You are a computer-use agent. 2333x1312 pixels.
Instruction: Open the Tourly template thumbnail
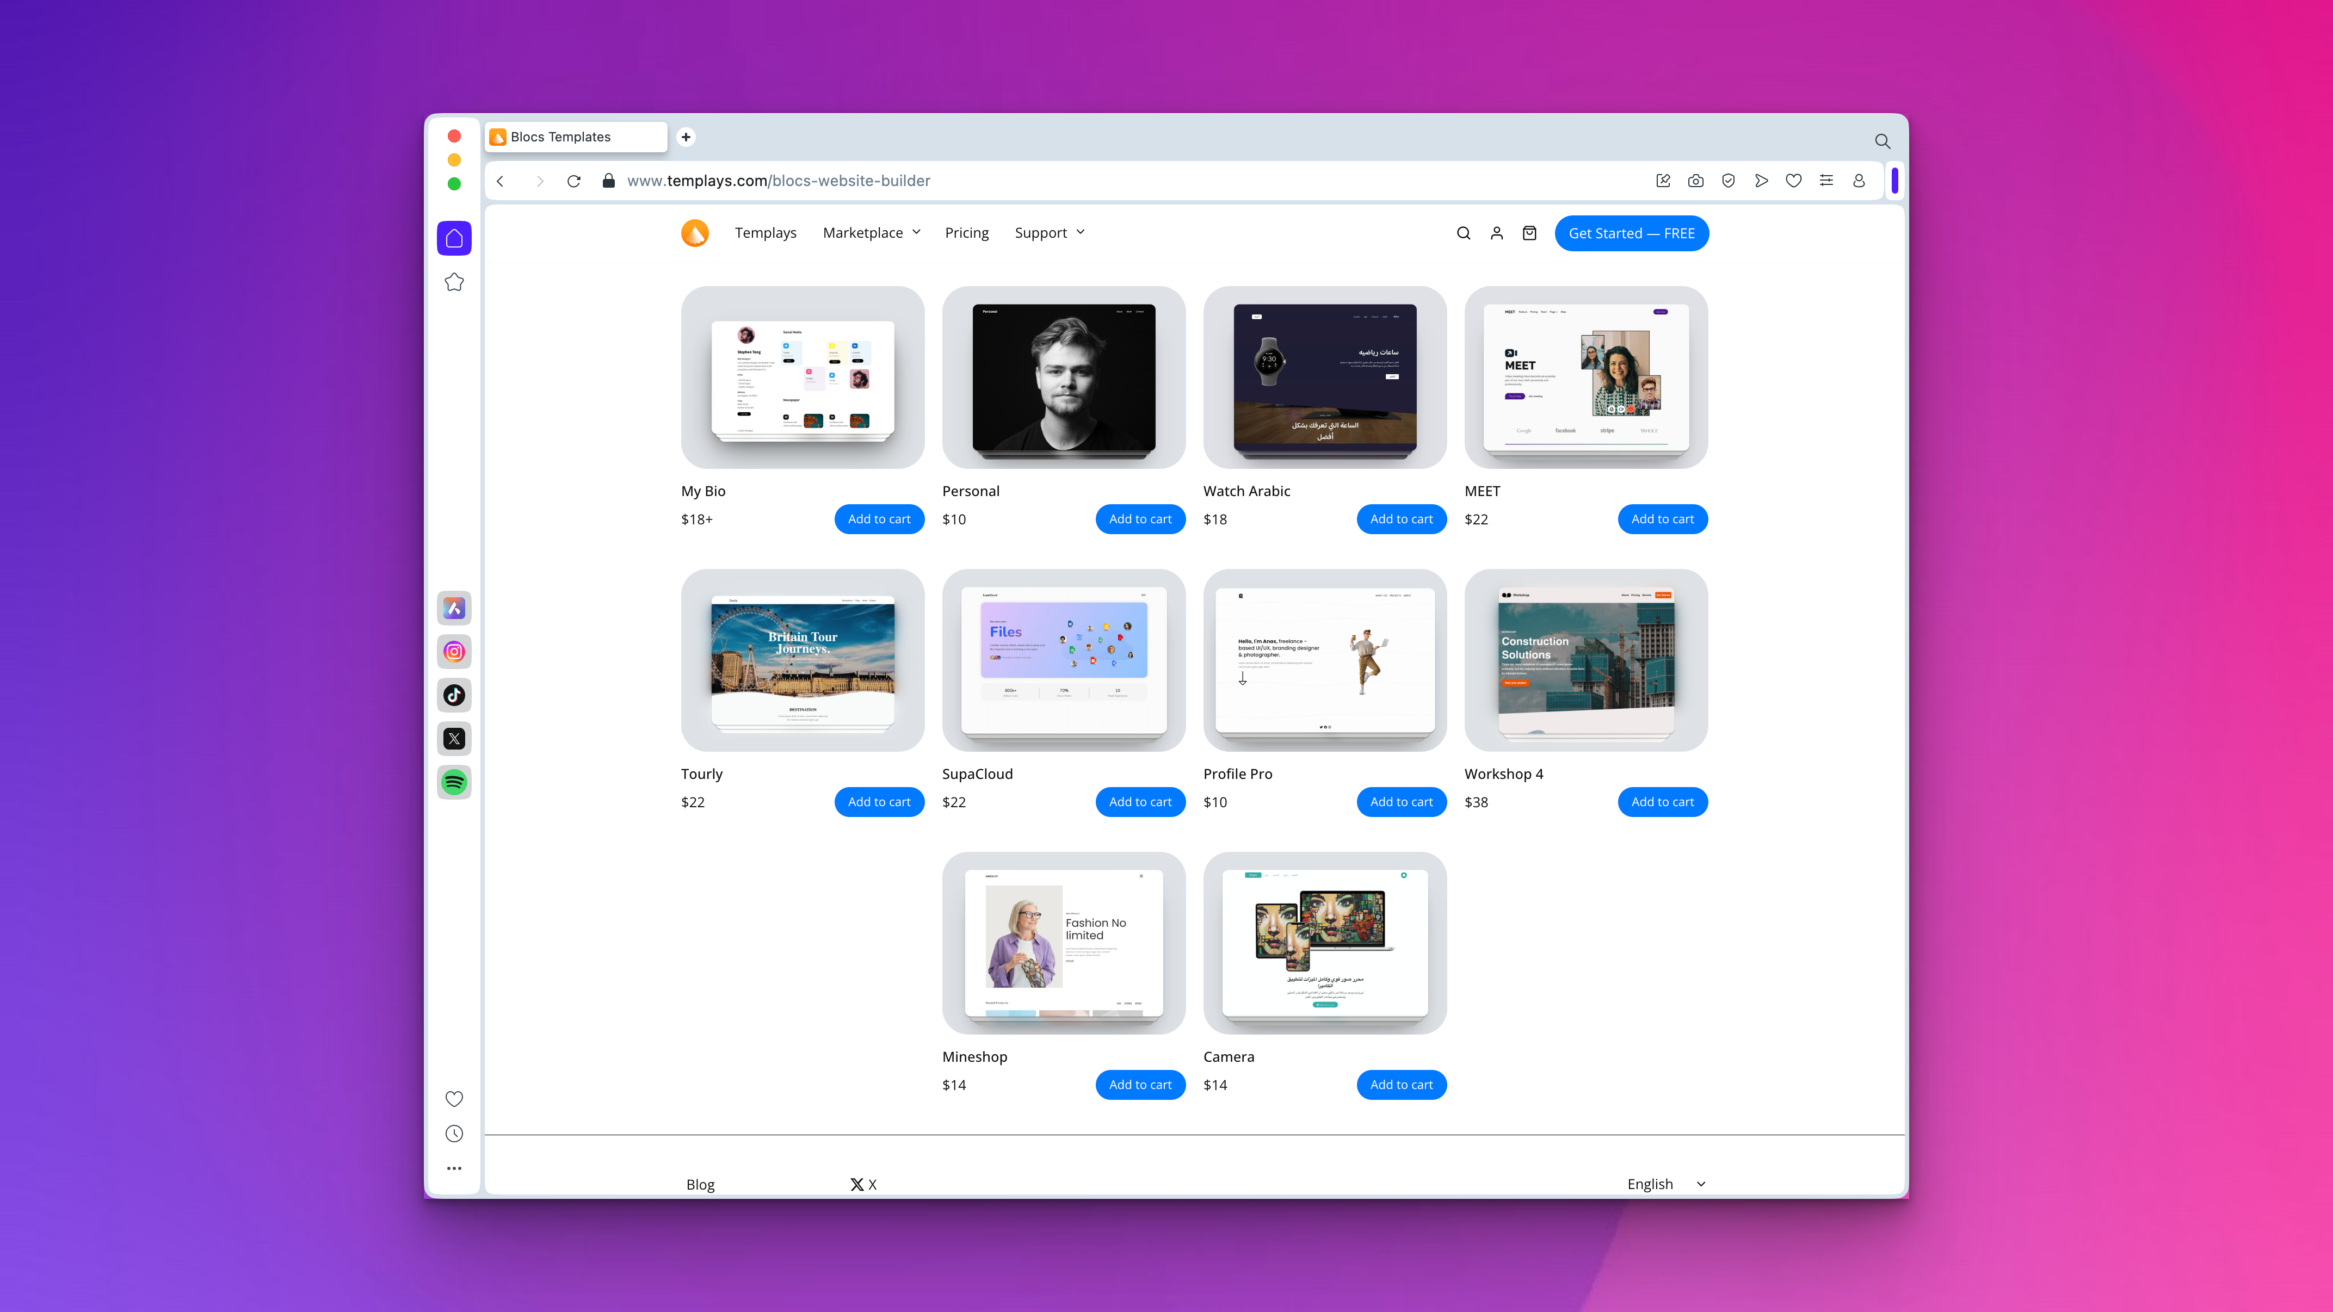(x=803, y=660)
